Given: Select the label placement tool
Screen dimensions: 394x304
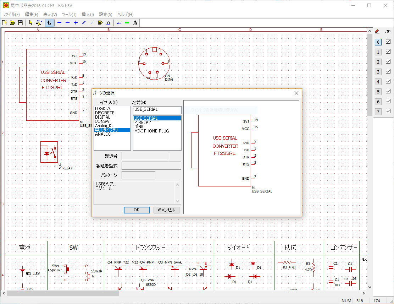Looking at the screenshot, I should click(x=100, y=22).
